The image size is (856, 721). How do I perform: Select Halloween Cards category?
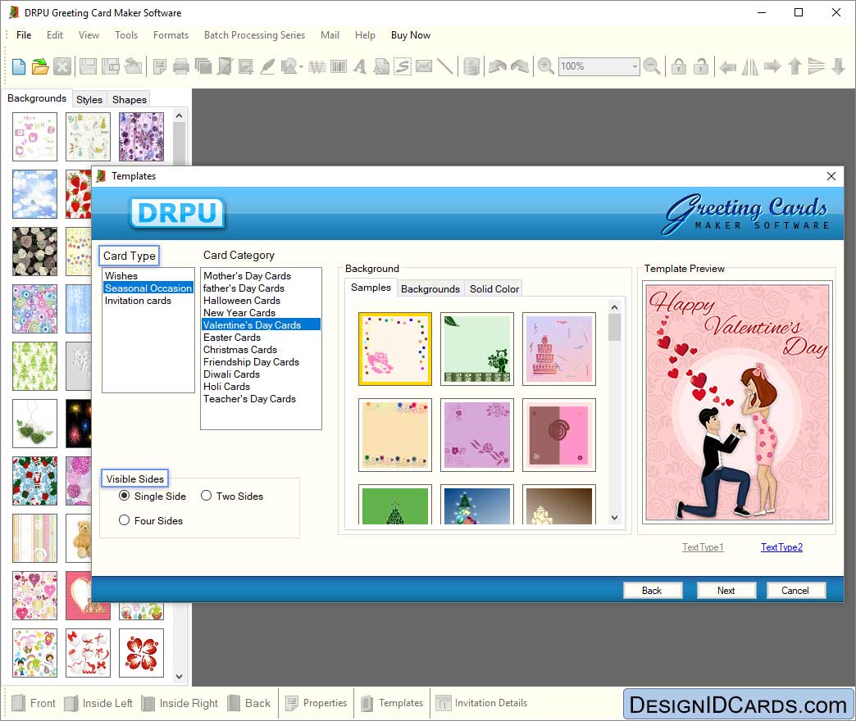click(261, 301)
